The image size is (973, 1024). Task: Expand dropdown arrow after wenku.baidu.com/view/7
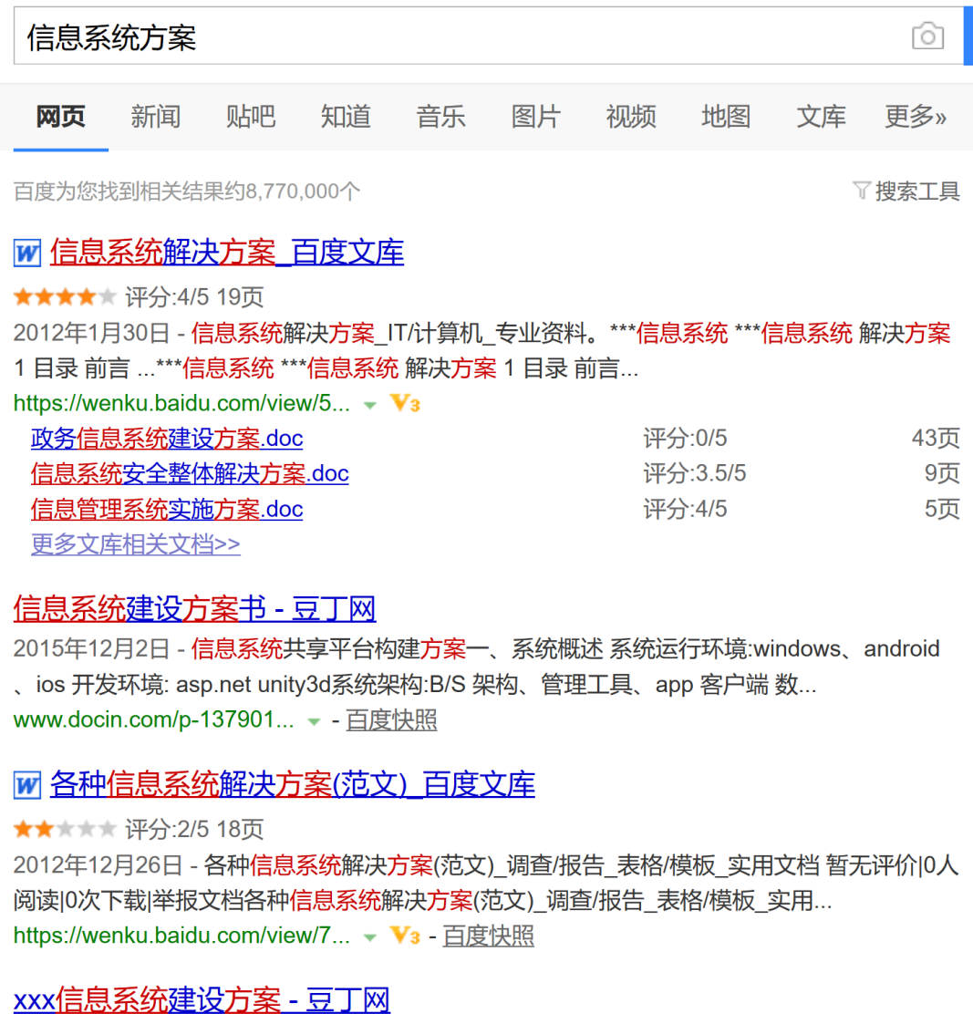tap(370, 937)
